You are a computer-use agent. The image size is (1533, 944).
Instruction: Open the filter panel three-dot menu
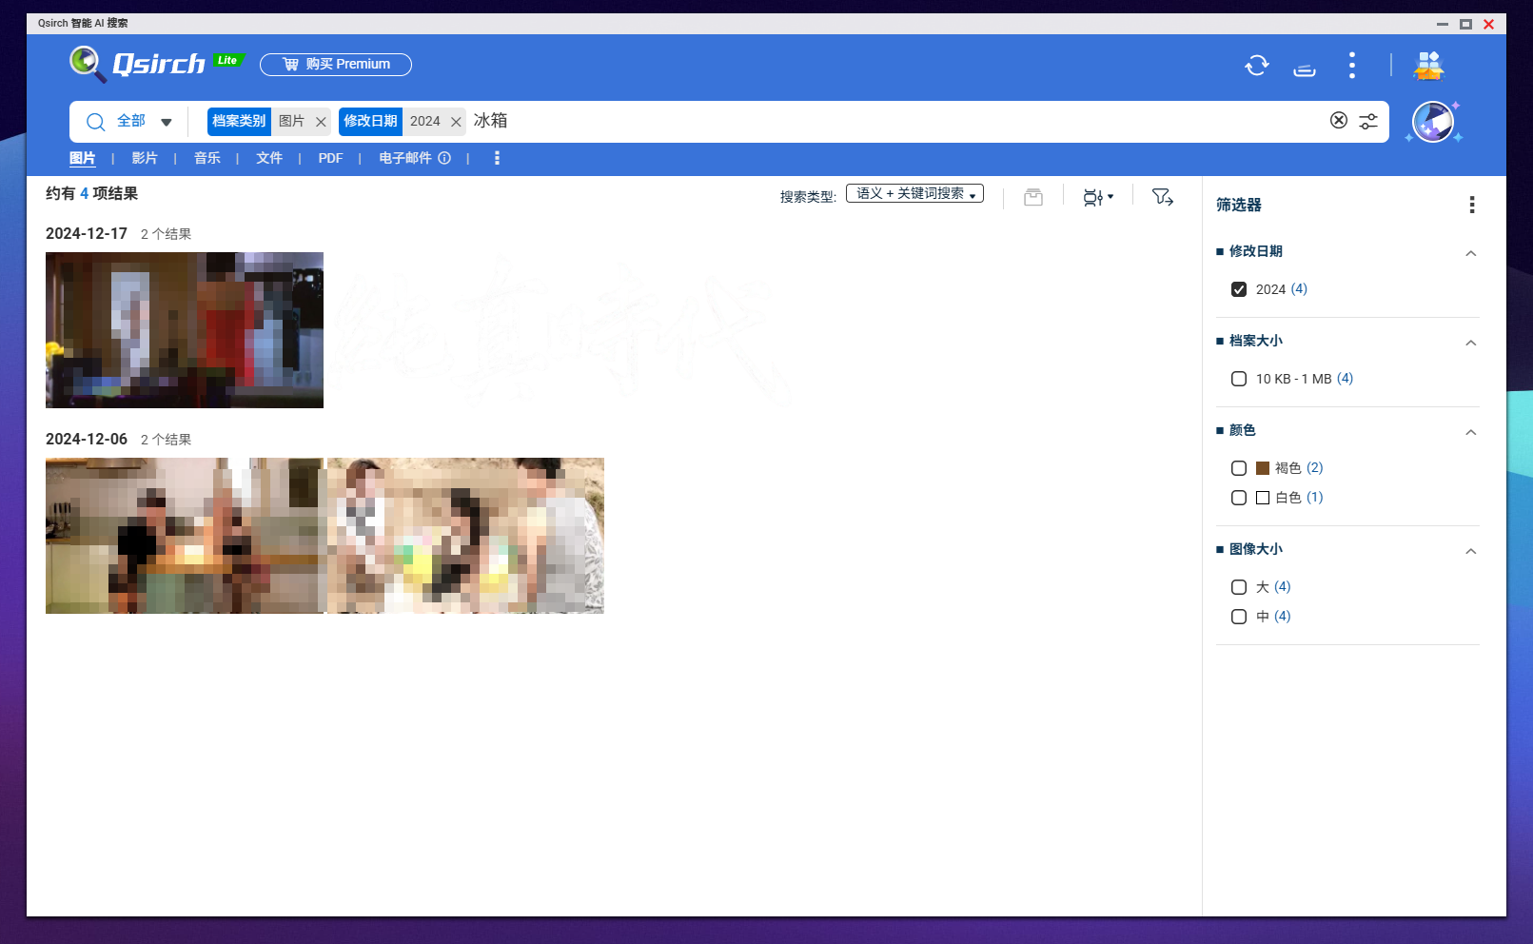[x=1471, y=205]
